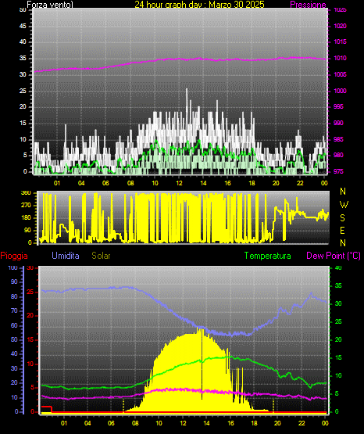
Task: Click the 12 hour tick on wind chart
Action: point(179,183)
